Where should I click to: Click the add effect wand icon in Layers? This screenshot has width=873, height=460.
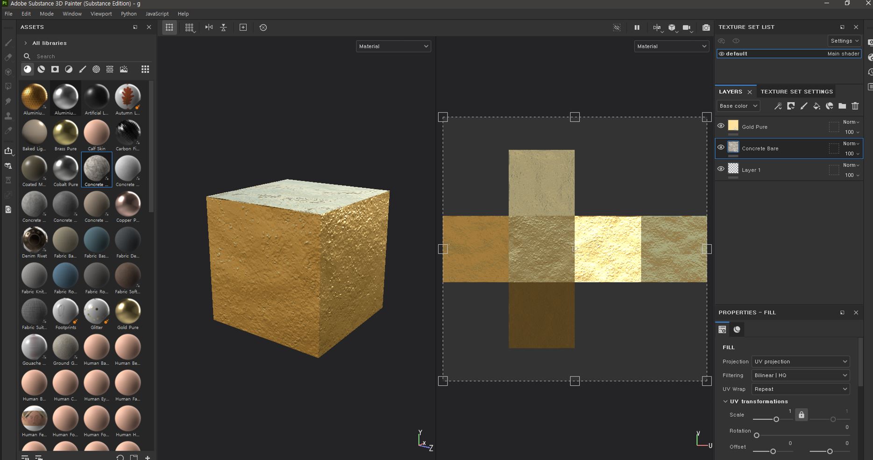tap(778, 106)
